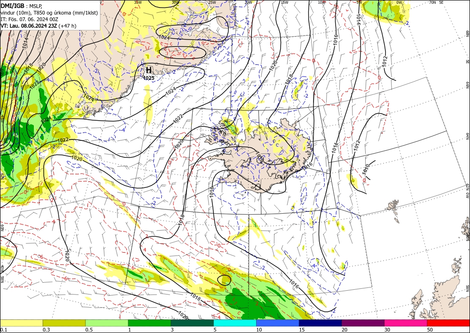Click the '25W' longitude label
Viewport: 470px width, 333px height.
pos(212,2)
